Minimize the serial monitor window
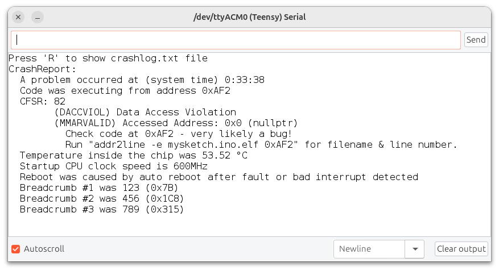The width and height of the screenshot is (499, 271). (x=38, y=17)
